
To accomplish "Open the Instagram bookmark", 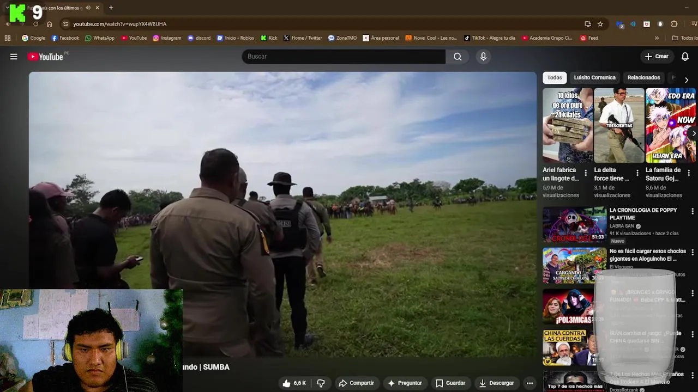I will [167, 38].
